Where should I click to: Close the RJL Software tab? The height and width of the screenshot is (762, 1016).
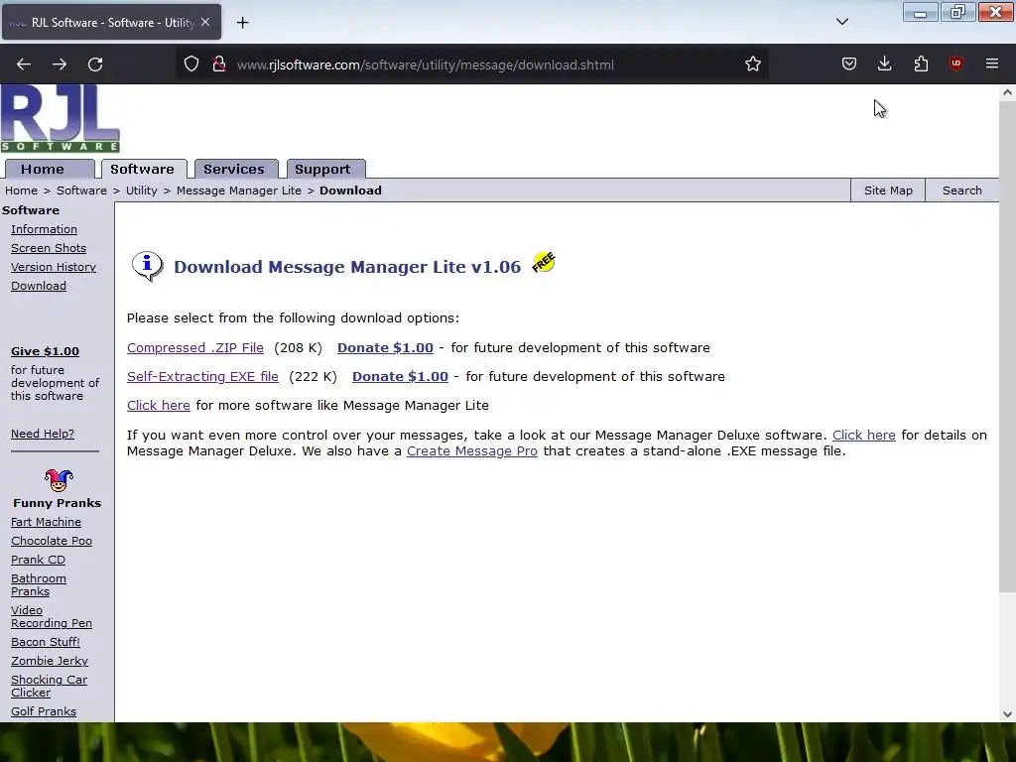pyautogui.click(x=204, y=22)
